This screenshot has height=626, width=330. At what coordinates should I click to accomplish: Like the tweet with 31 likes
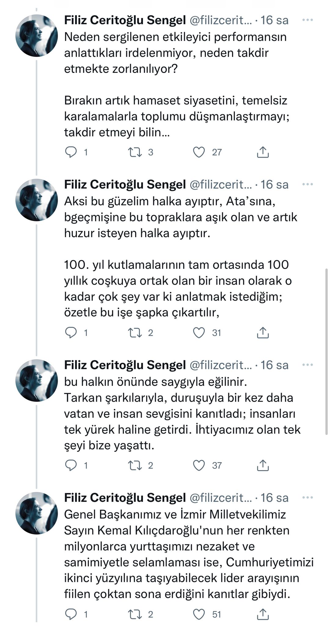click(x=199, y=333)
